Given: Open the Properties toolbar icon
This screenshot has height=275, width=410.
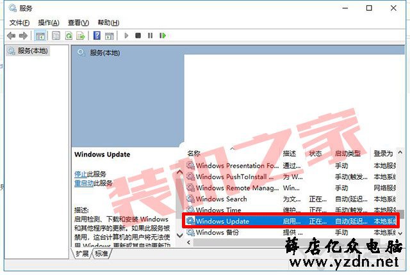Looking at the screenshot, I should pyautogui.click(x=56, y=35).
